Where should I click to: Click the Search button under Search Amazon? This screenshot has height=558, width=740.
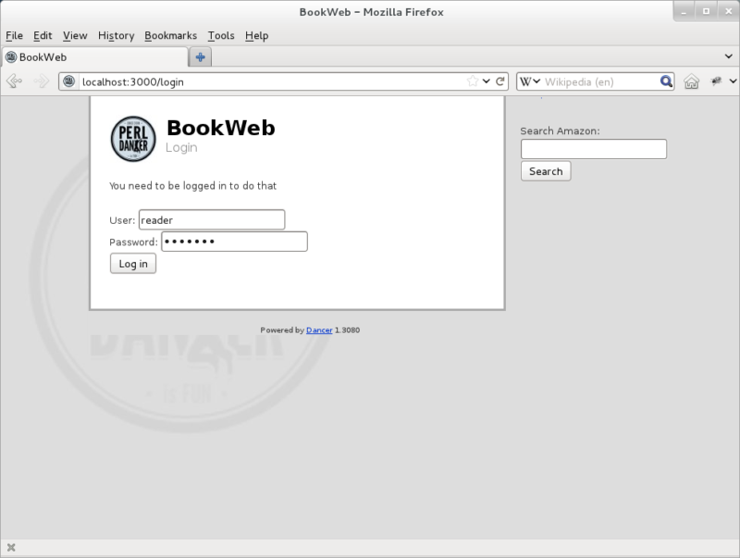[545, 170]
